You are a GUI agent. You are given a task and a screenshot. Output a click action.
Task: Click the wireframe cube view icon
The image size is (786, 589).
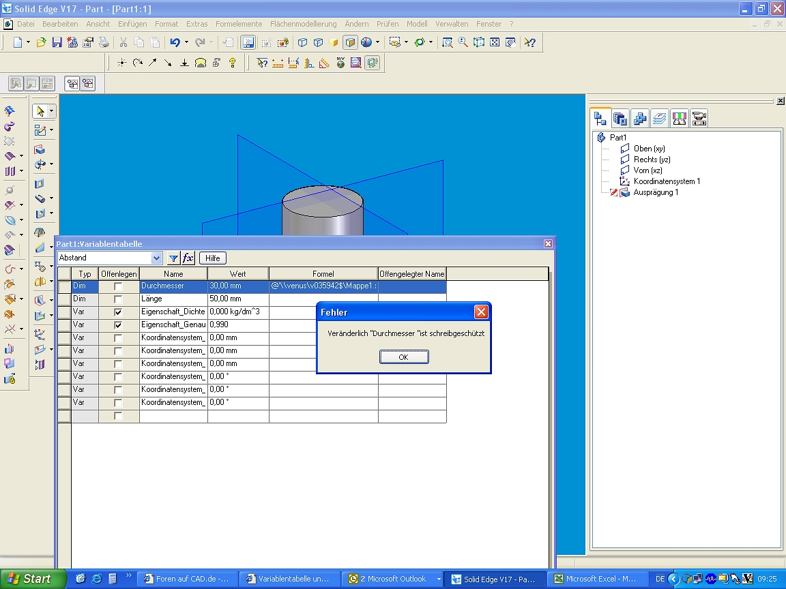[302, 42]
